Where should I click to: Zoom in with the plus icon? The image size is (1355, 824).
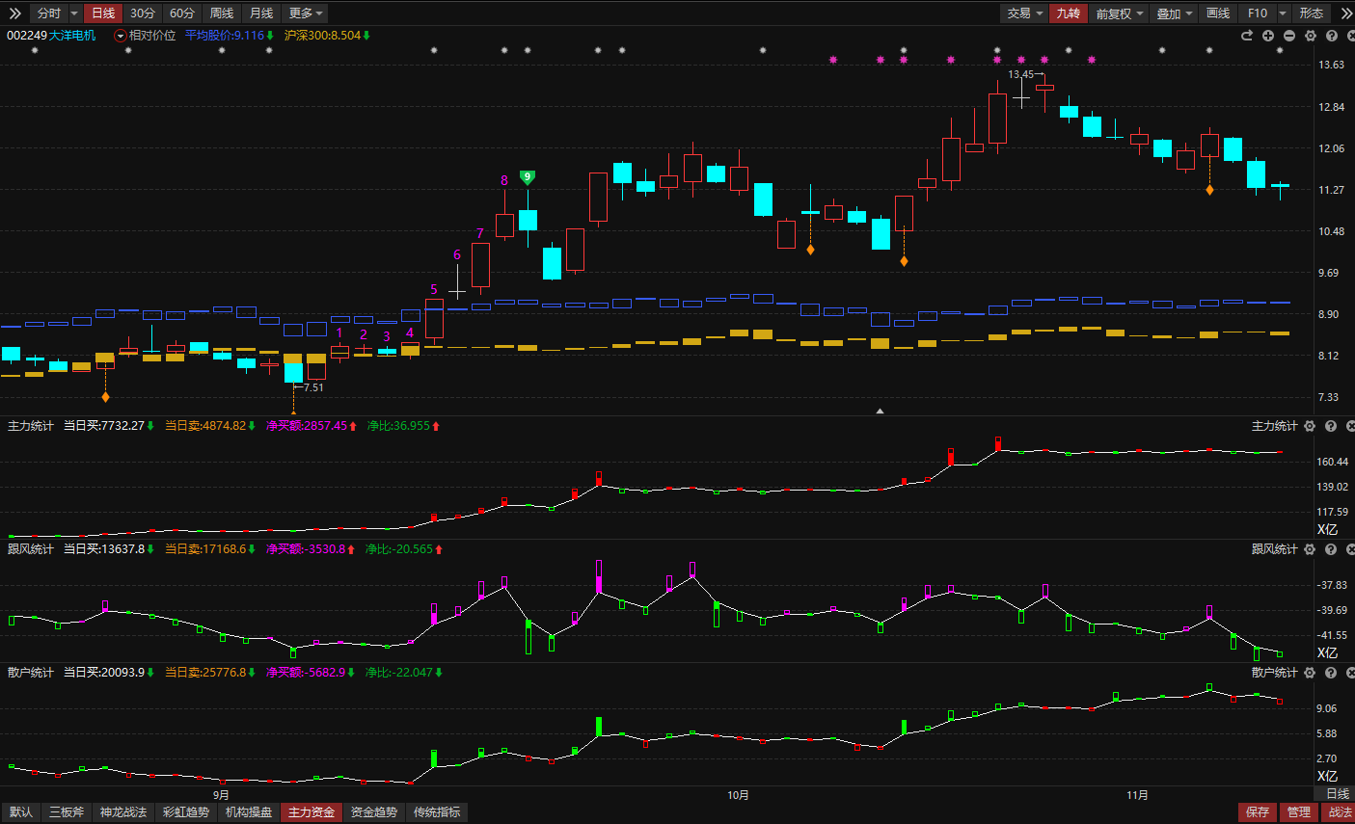pyautogui.click(x=1268, y=36)
